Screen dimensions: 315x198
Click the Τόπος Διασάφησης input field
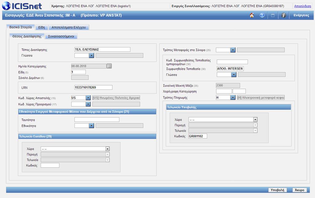click(102, 50)
